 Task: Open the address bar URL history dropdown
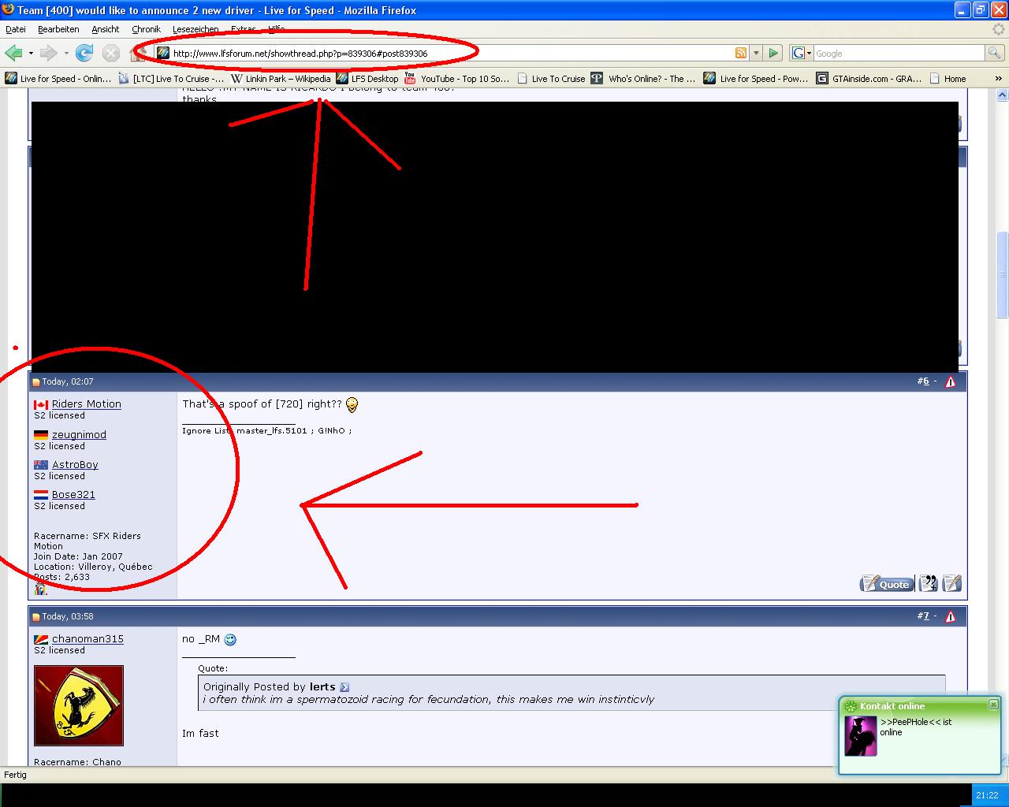click(756, 53)
